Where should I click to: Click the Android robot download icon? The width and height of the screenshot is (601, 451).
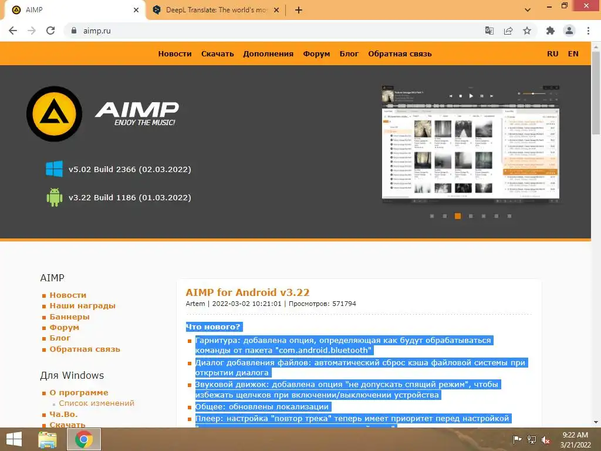[x=54, y=197]
